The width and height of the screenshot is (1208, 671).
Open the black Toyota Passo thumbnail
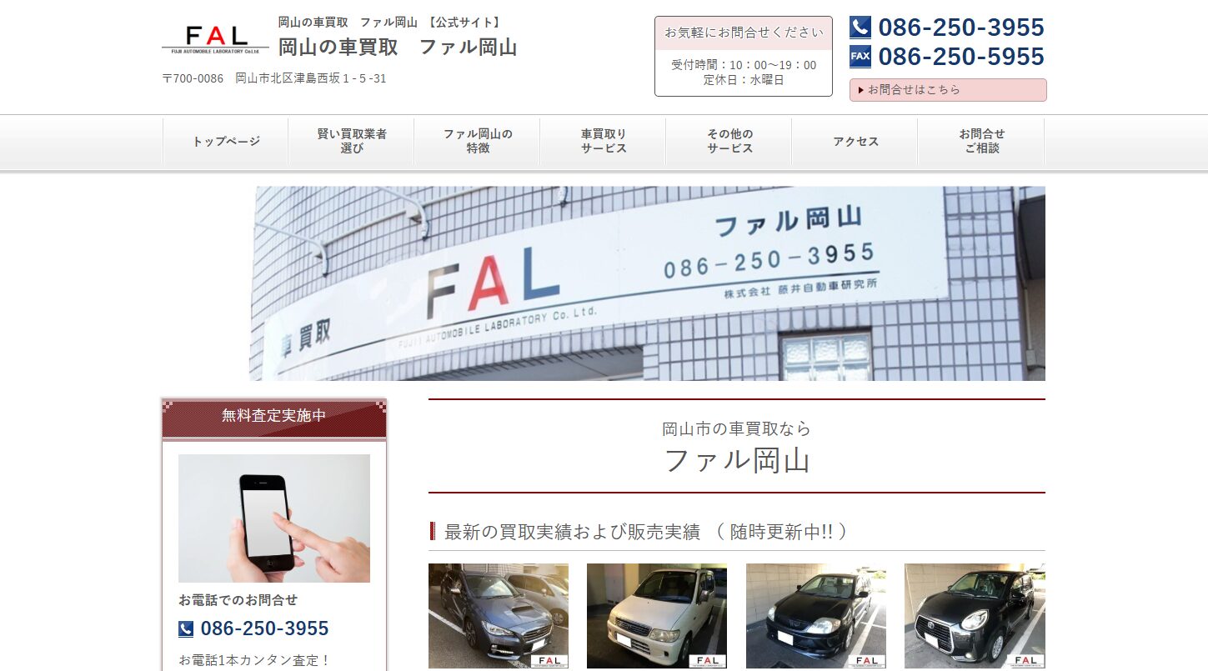(975, 616)
